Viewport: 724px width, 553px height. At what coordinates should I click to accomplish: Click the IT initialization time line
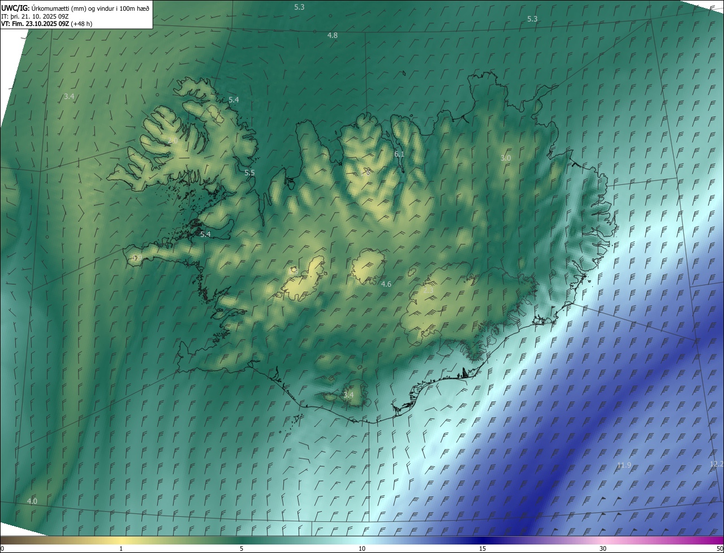35,16
